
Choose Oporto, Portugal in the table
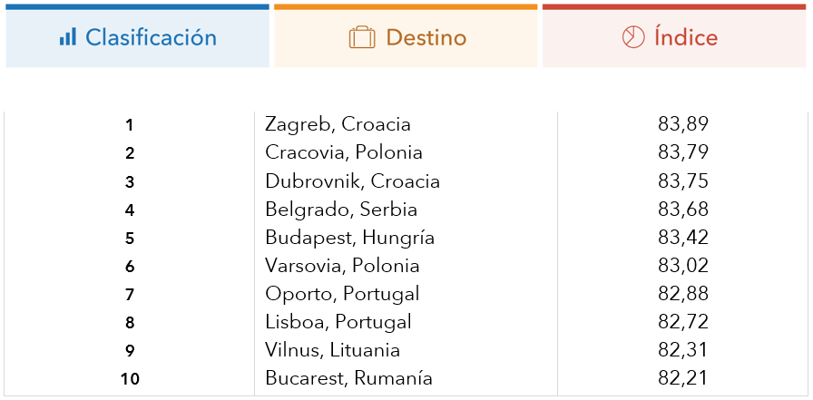pyautogui.click(x=342, y=294)
